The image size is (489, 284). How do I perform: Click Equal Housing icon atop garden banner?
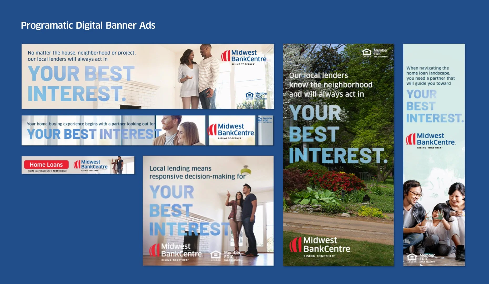(x=367, y=53)
